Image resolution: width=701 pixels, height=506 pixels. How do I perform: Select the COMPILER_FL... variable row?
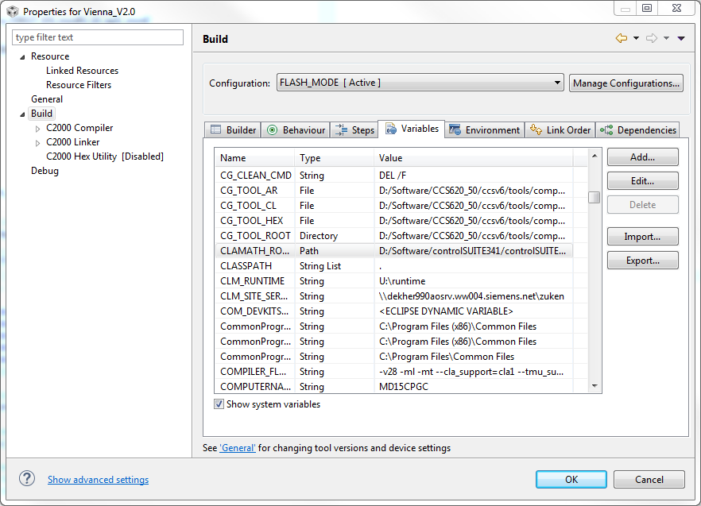coord(394,372)
